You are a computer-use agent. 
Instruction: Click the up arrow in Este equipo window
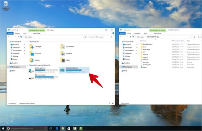click(x=18, y=37)
